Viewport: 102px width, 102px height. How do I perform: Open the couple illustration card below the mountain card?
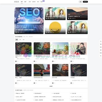pos(77,28)
